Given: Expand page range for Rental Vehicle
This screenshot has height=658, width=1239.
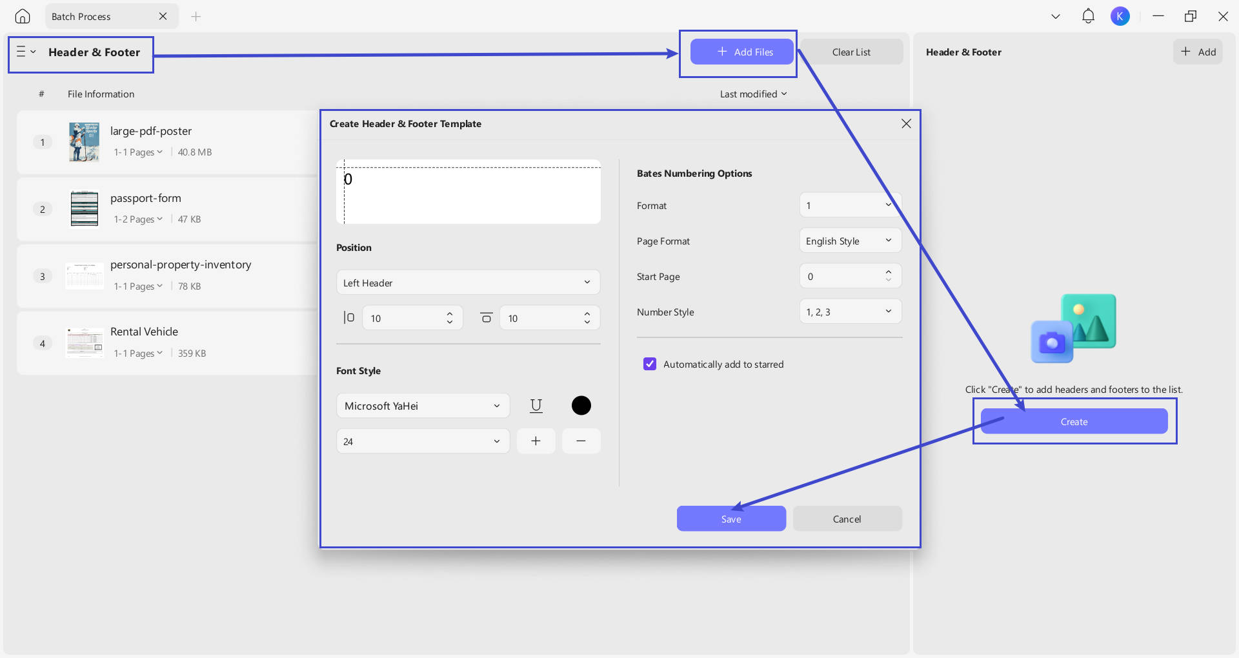Looking at the screenshot, I should pyautogui.click(x=138, y=354).
